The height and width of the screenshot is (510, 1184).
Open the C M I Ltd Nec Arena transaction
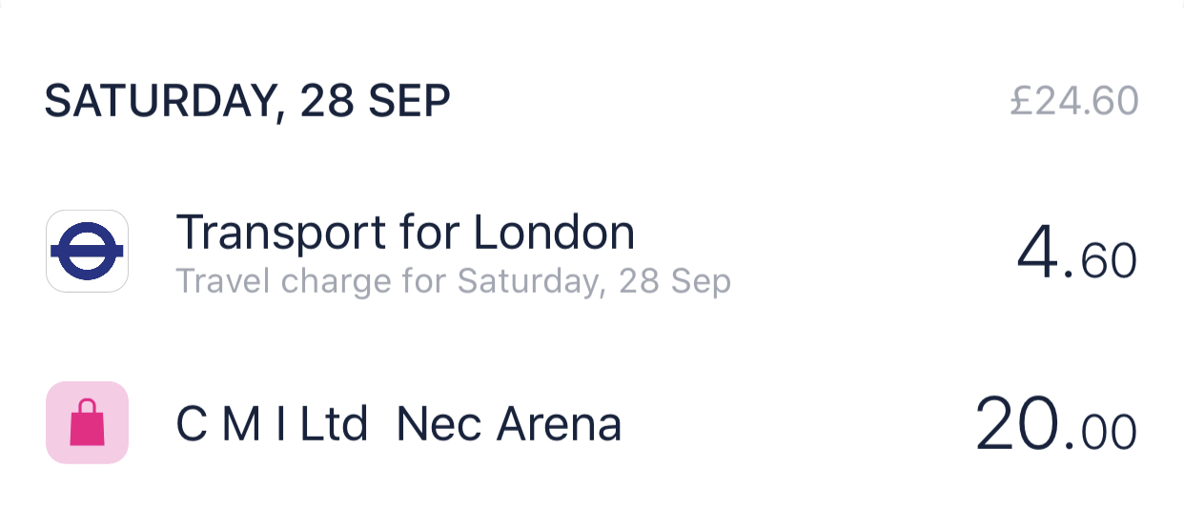coord(398,424)
